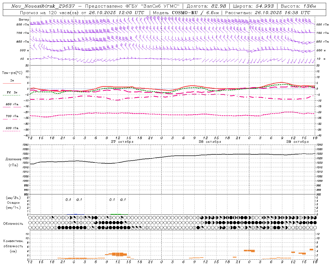Click the blue precipitation bar in Осадки panel
The height and width of the screenshot is (264, 330).
tap(76, 214)
